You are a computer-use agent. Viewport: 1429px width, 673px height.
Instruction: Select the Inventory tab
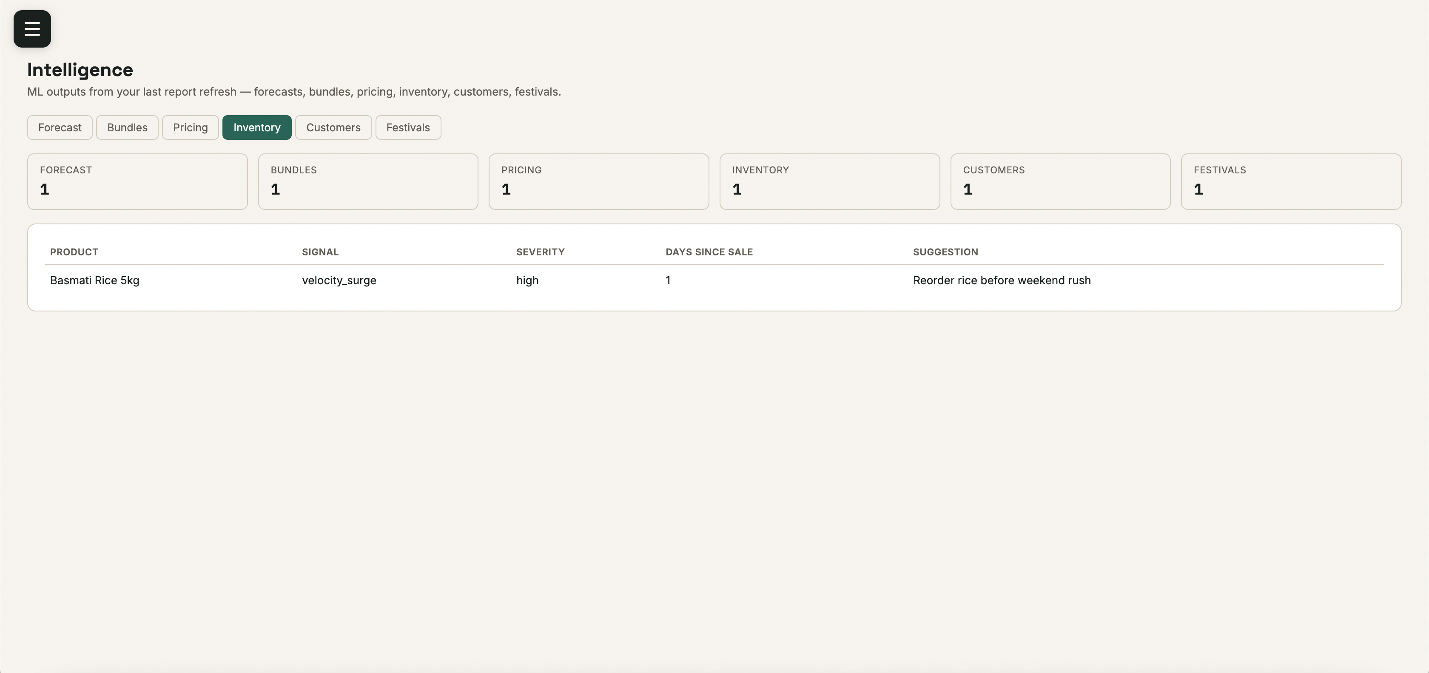[x=257, y=127]
